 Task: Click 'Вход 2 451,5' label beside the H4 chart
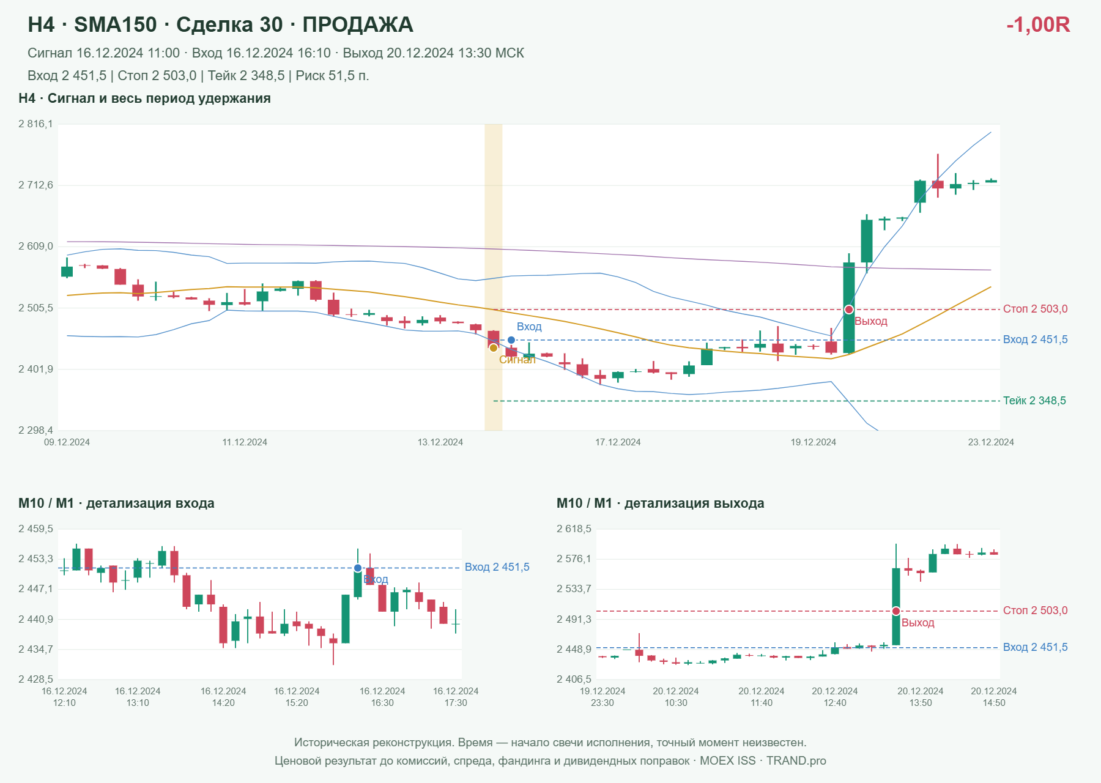tap(1036, 340)
